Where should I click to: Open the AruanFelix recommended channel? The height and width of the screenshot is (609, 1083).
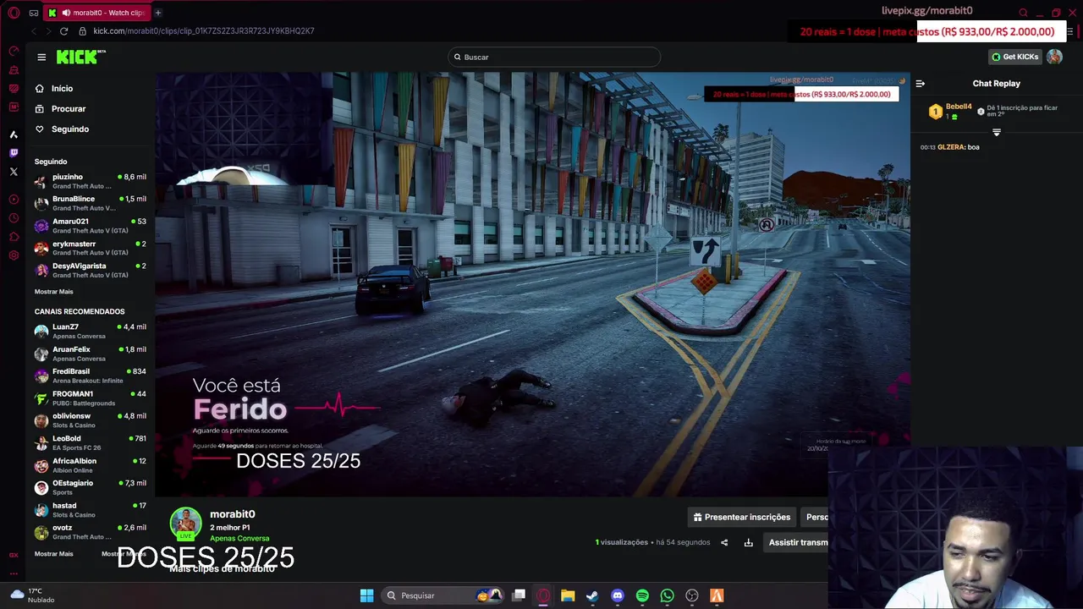[x=90, y=354]
